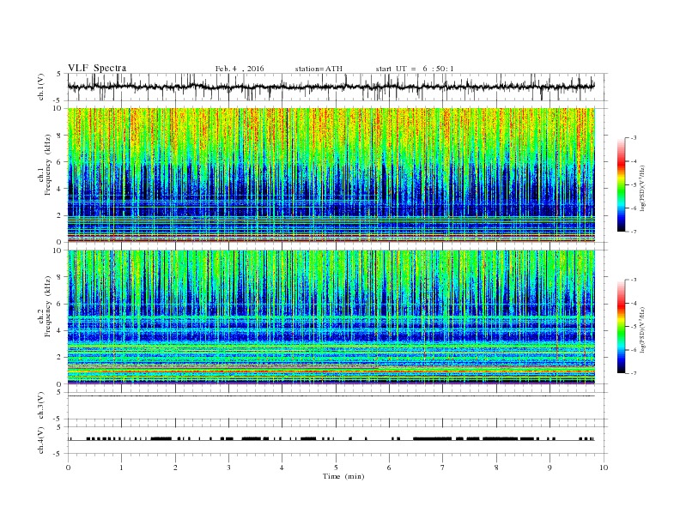Click the ch.1 frequency axis "8" tick label
This screenshot has width=680, height=525.
coord(59,136)
